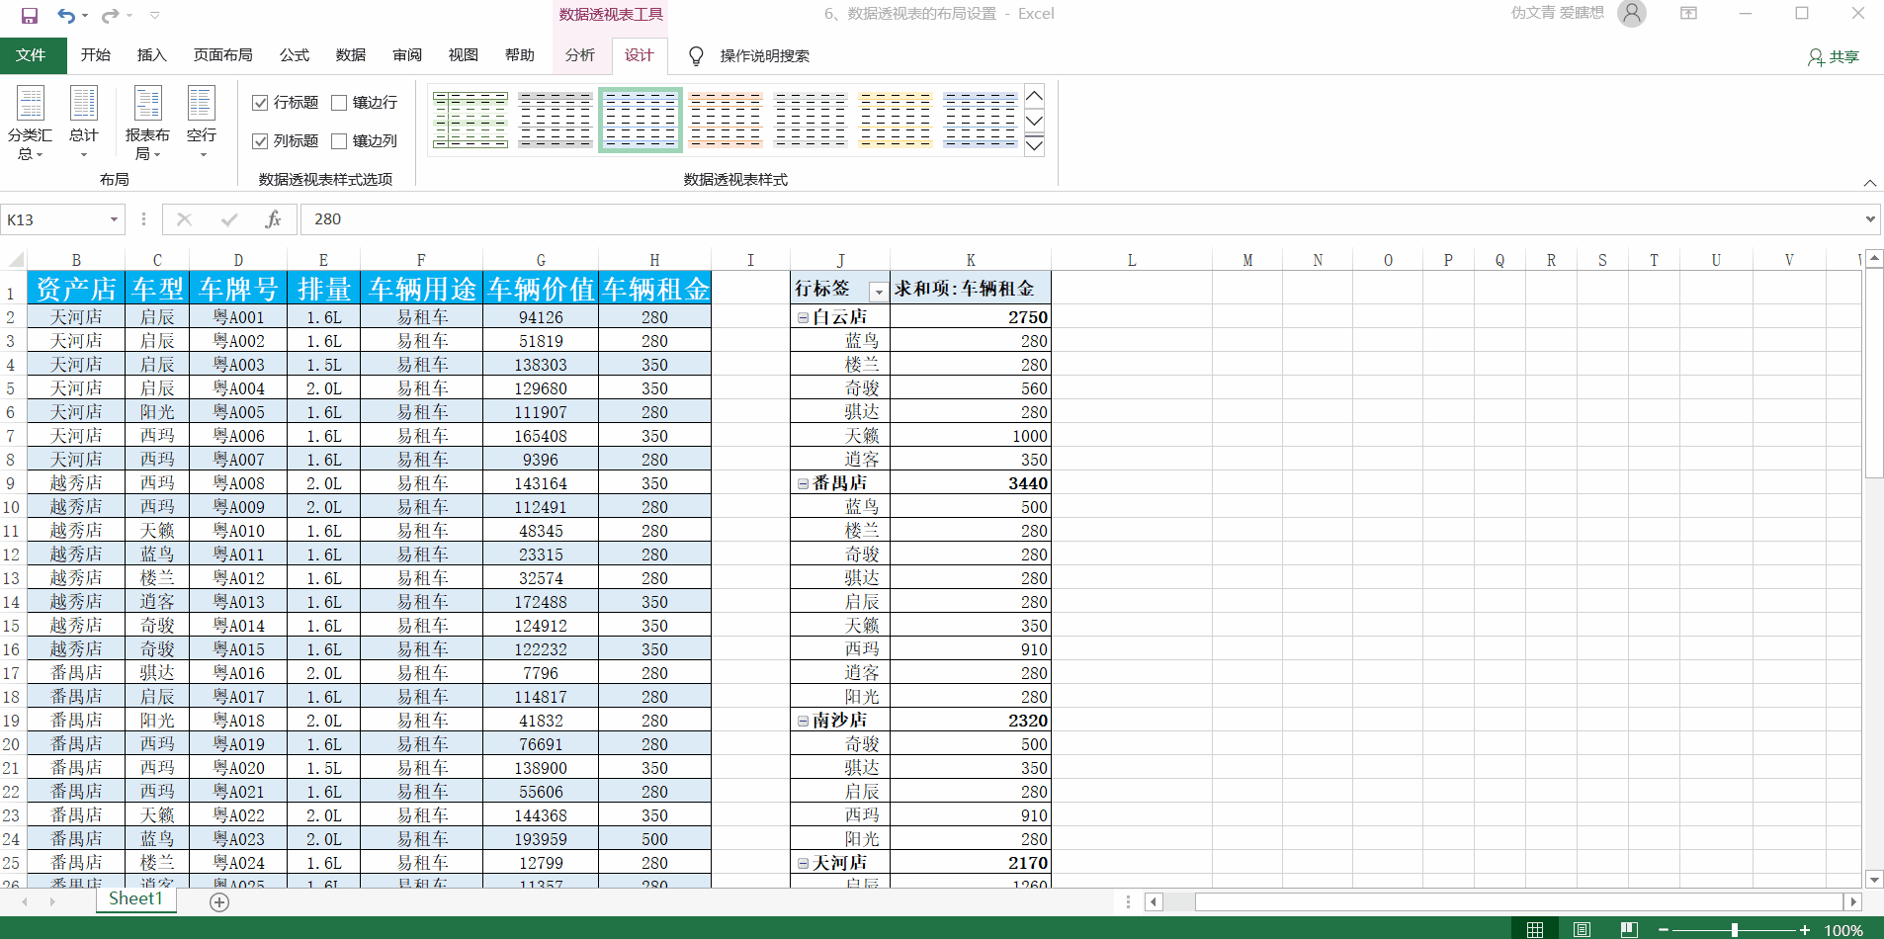Click the formula bar confirm check icon
The image size is (1884, 939).
[229, 219]
